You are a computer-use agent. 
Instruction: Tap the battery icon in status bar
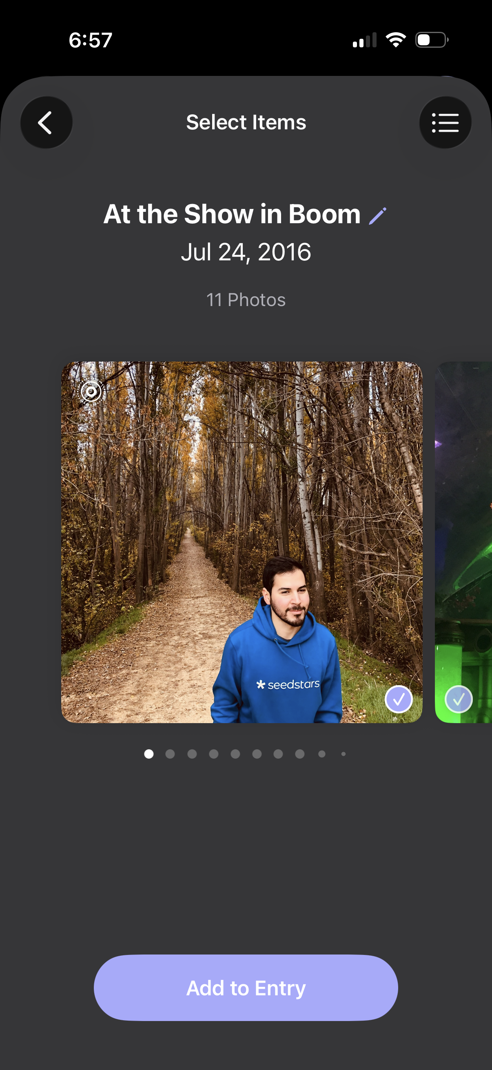click(432, 40)
